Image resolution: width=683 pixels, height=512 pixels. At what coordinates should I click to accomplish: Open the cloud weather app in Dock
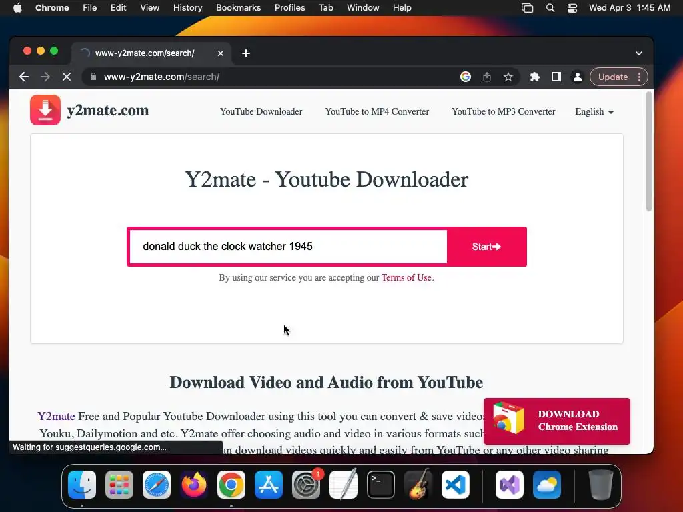pos(547,485)
